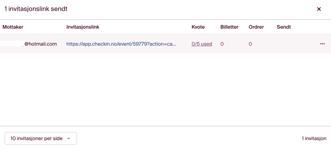
Task: Open the app.checkin.no invitation link
Action: [x=121, y=44]
